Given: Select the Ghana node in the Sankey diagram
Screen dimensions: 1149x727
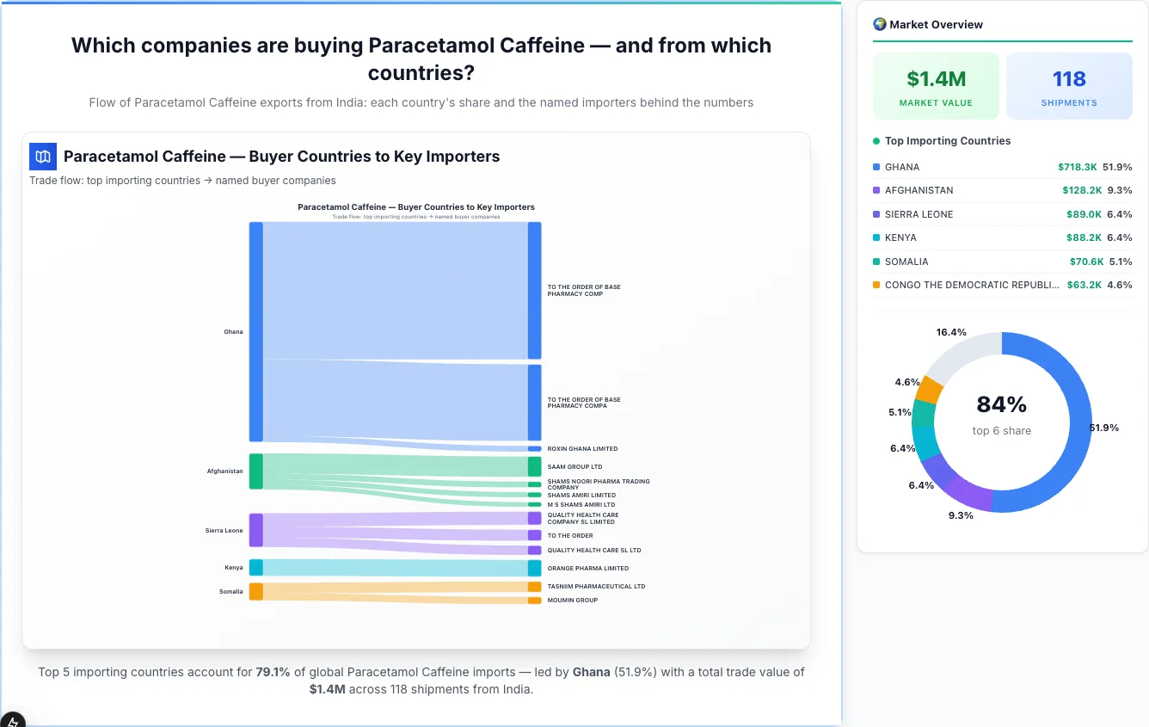Looking at the screenshot, I should point(254,330).
